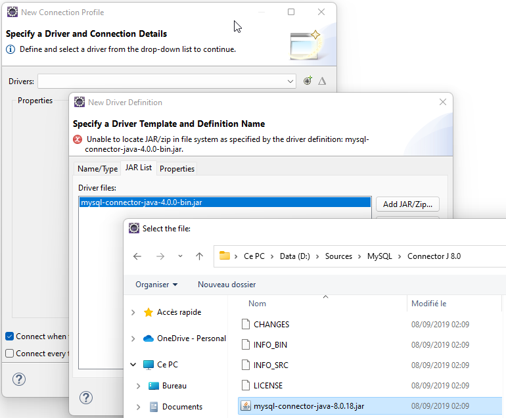Go back using the file dialog arrow
The width and height of the screenshot is (506, 418).
pyautogui.click(x=137, y=256)
